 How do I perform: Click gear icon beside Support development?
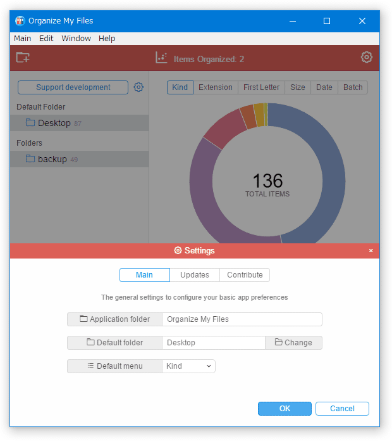tap(138, 87)
